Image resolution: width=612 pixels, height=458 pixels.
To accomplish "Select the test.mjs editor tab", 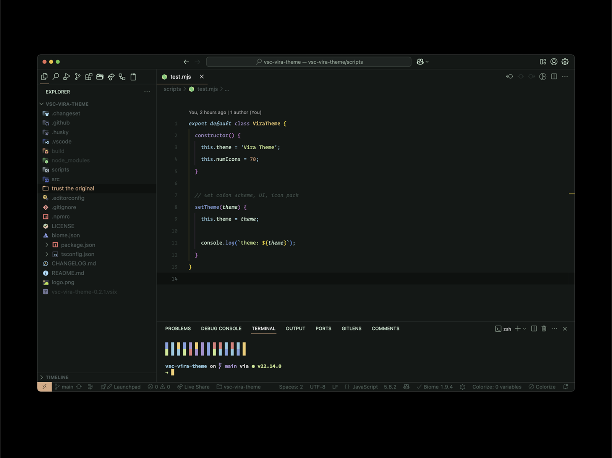I will [x=182, y=77].
